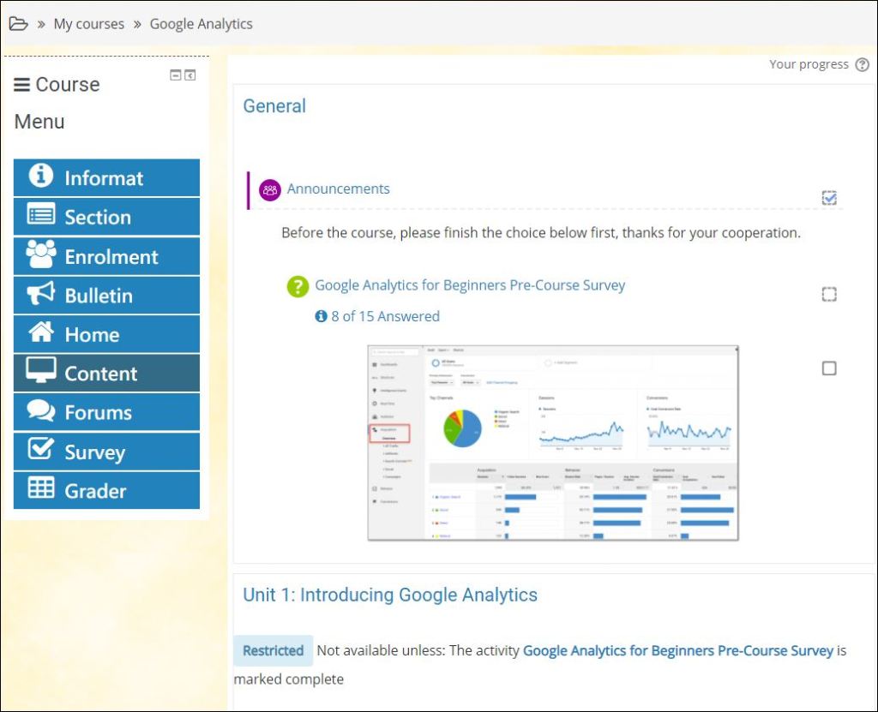Open the Announcements link
Screen dimensions: 878x712
point(338,189)
